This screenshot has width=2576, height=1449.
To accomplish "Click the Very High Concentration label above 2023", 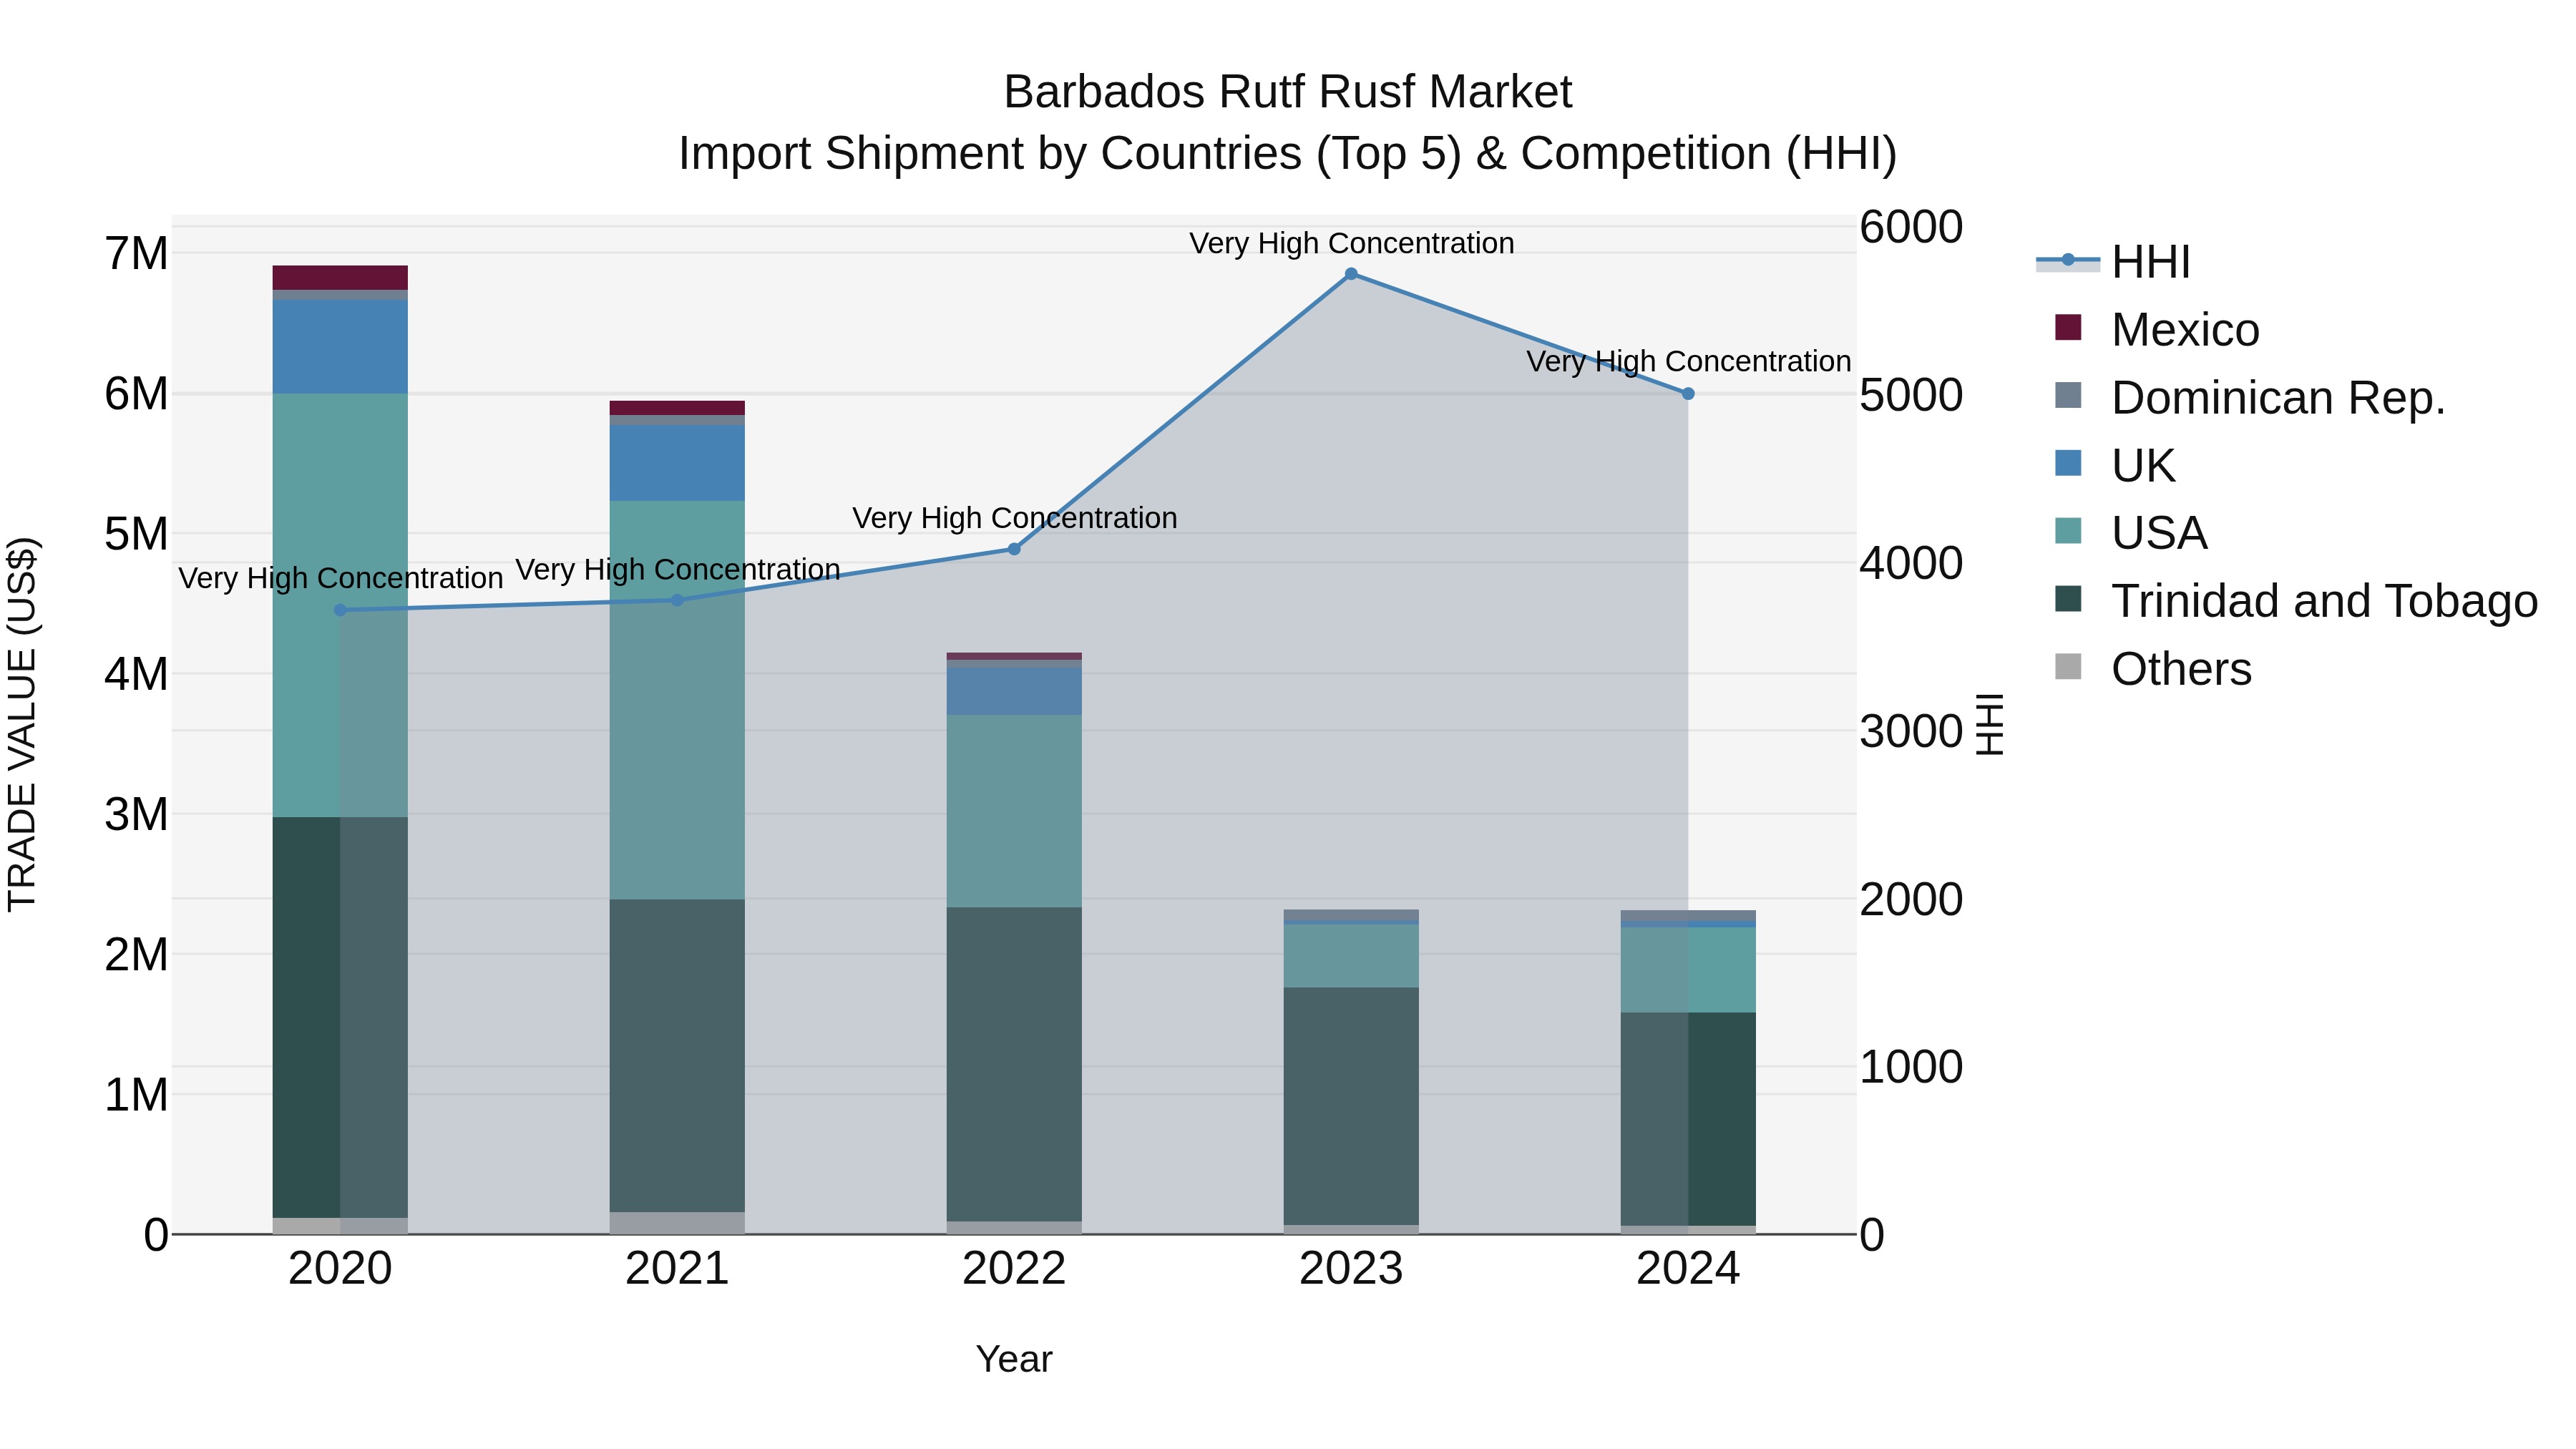I will (x=1351, y=243).
